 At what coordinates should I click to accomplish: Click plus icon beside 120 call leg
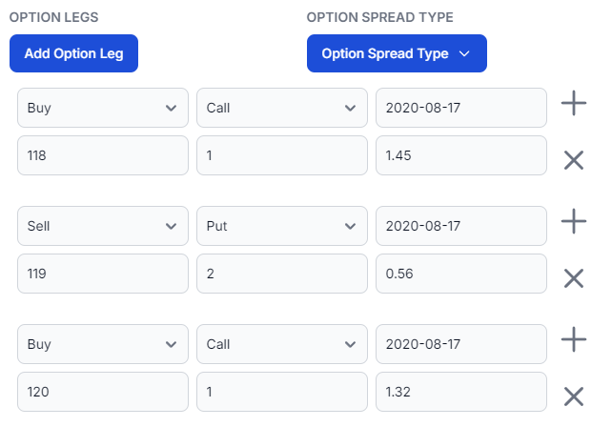[x=573, y=339]
